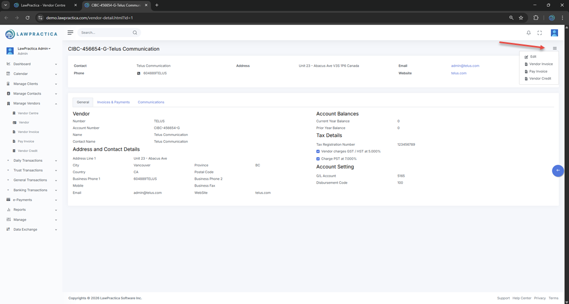
Task: Click into the Search input field
Action: coord(104,33)
